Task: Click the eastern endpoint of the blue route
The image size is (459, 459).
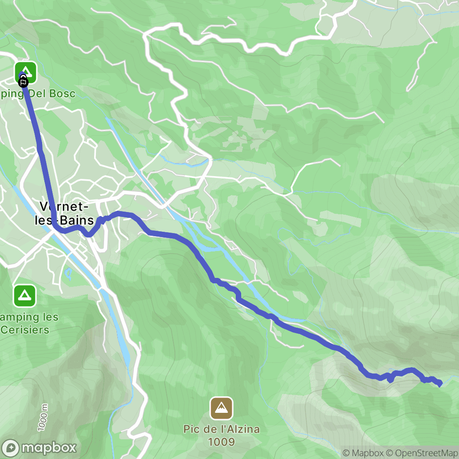Action: pyautogui.click(x=439, y=384)
